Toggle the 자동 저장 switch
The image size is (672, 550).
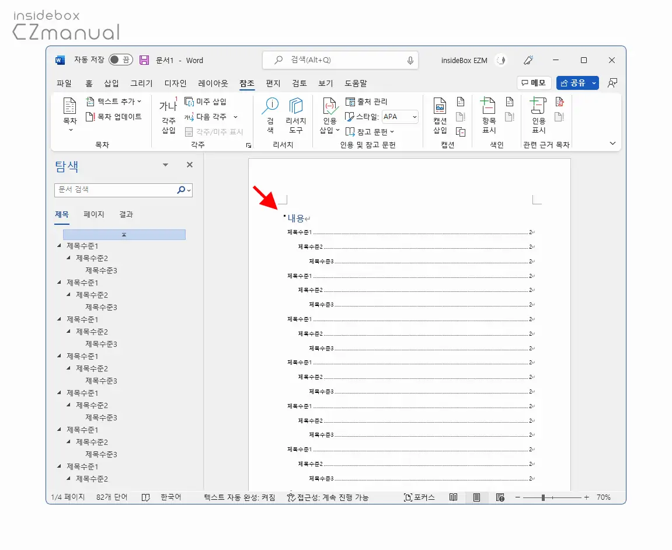click(x=120, y=60)
